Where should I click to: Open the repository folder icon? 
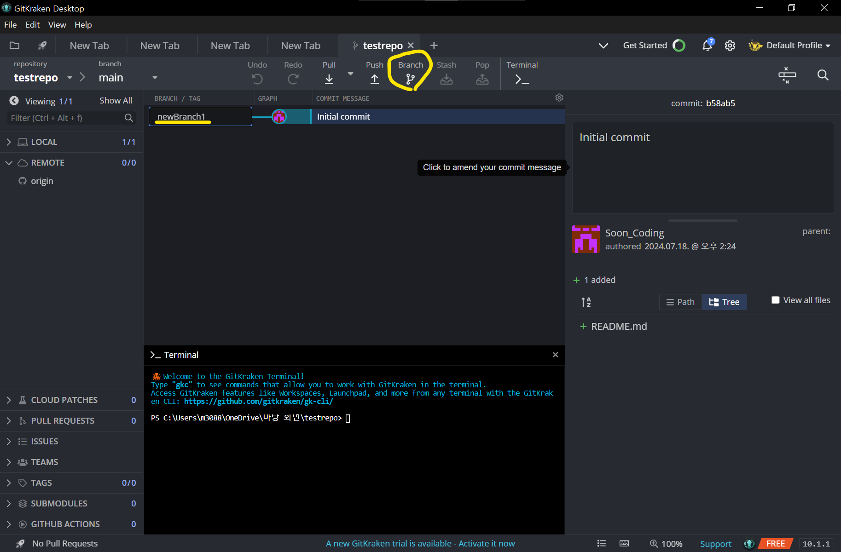click(15, 46)
